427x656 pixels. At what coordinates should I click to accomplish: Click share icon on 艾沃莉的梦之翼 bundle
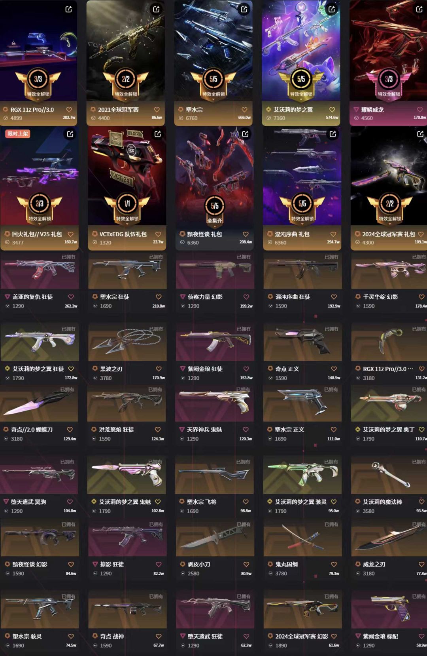[x=332, y=9]
